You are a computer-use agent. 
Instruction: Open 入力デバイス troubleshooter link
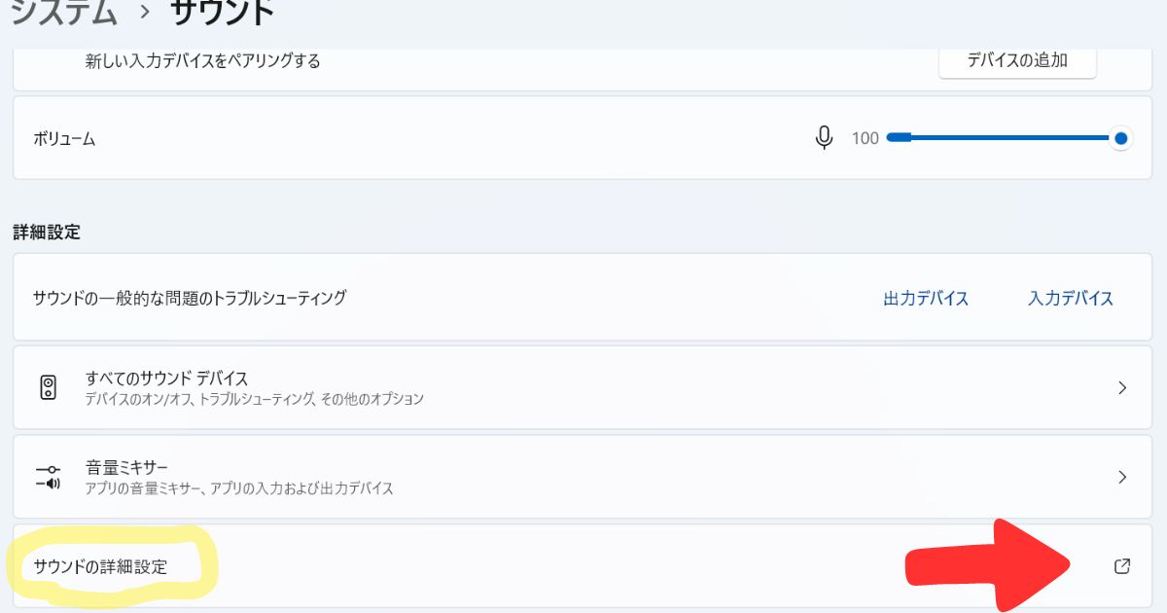[x=1070, y=298]
